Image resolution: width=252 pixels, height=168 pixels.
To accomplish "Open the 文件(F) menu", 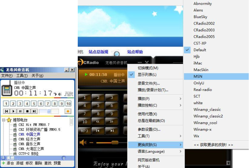I will pyautogui.click(x=7, y=75).
